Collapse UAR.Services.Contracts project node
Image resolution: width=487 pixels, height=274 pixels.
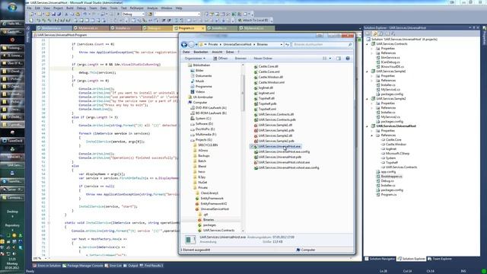367,44
